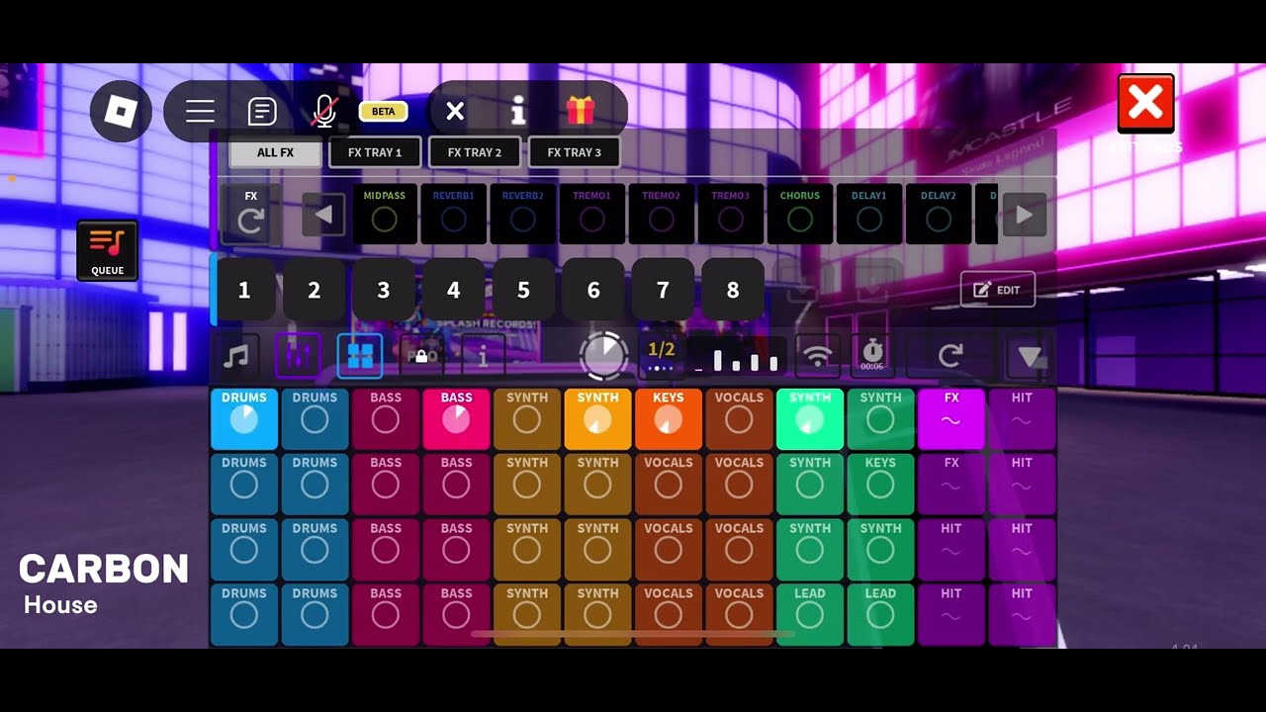Open the chat window icon
Screen dimensions: 1266x712
(x=262, y=111)
